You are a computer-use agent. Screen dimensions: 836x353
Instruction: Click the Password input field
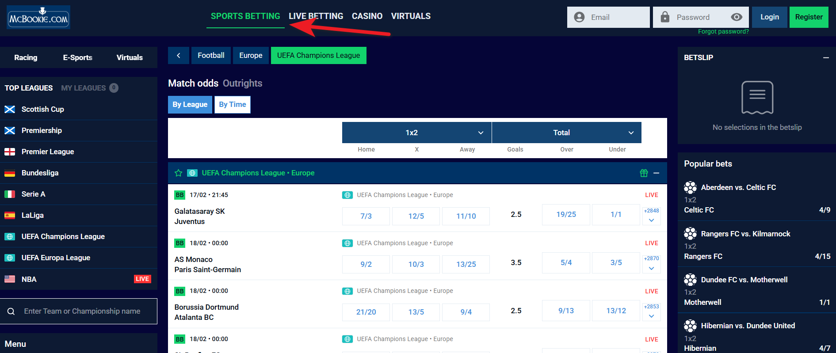[701, 17]
